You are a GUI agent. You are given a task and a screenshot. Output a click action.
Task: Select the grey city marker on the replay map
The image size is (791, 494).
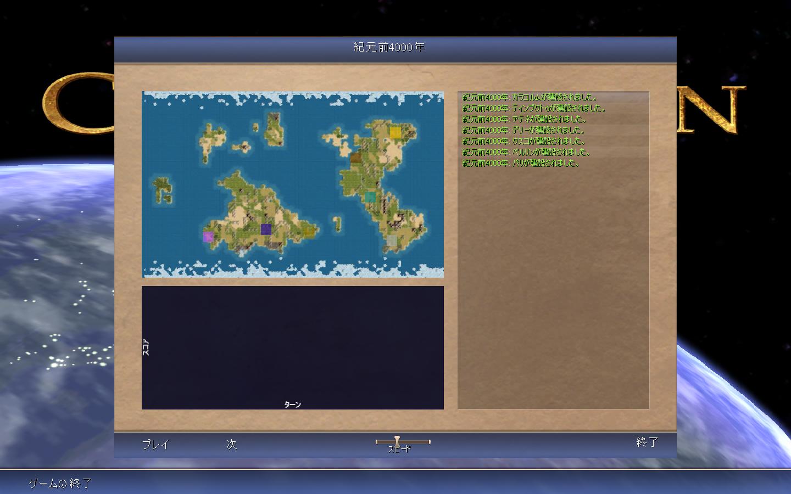coord(392,240)
